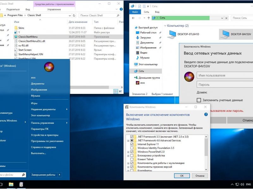This screenshot has width=253, height=189.
Task: Select the registry file named 1
Action: [16, 32]
